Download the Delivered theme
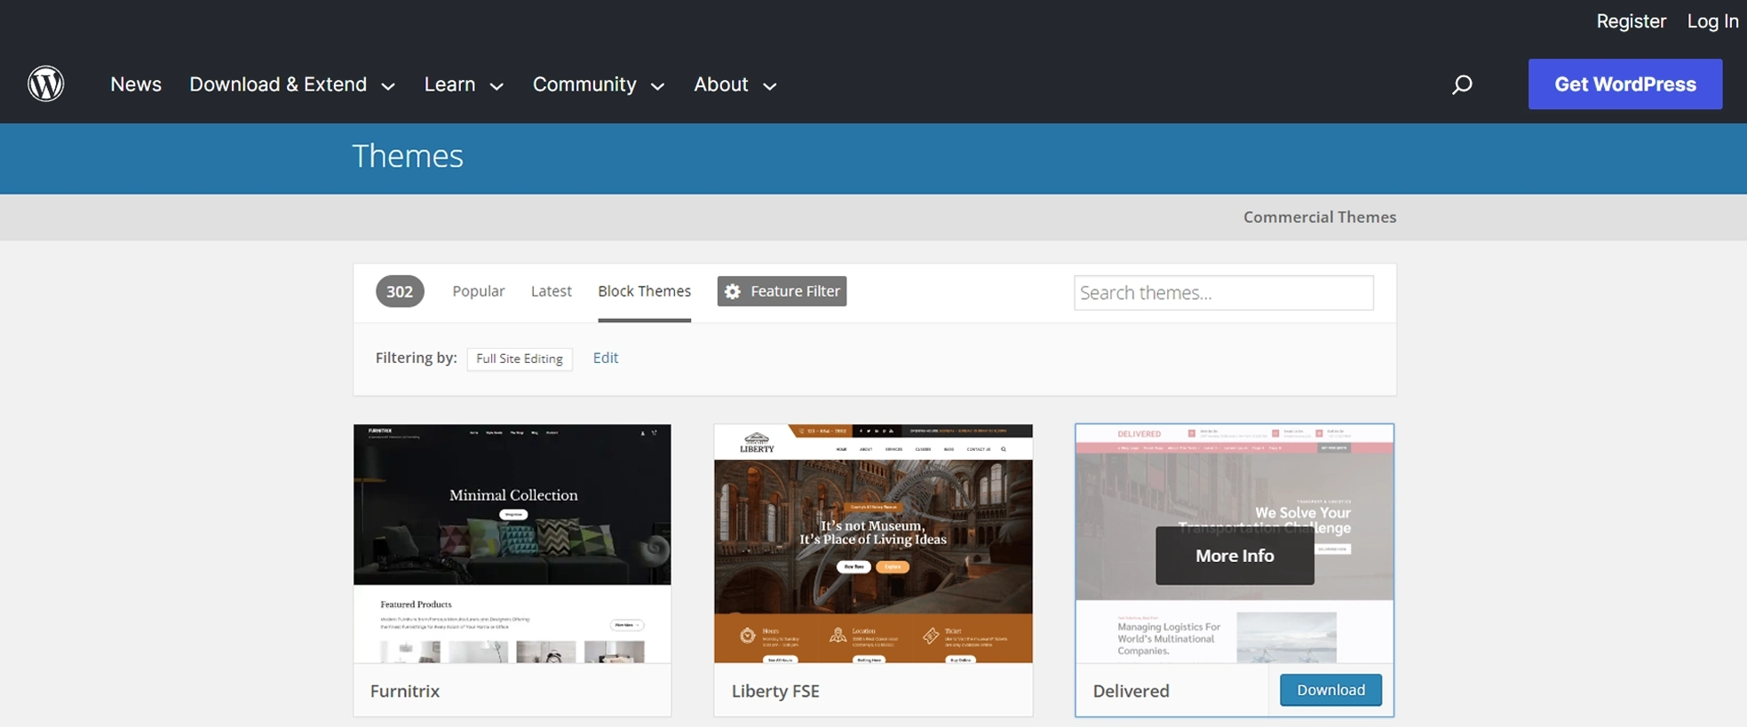This screenshot has width=1747, height=727. tap(1330, 690)
